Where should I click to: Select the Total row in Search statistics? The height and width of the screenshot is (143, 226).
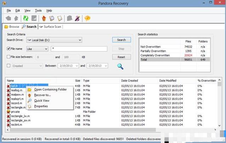[x=175, y=60]
